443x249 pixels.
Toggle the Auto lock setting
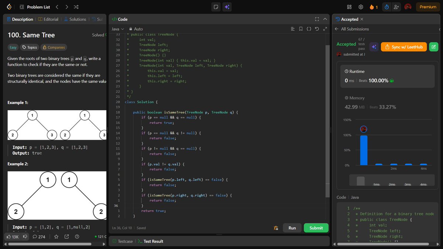coord(136,29)
